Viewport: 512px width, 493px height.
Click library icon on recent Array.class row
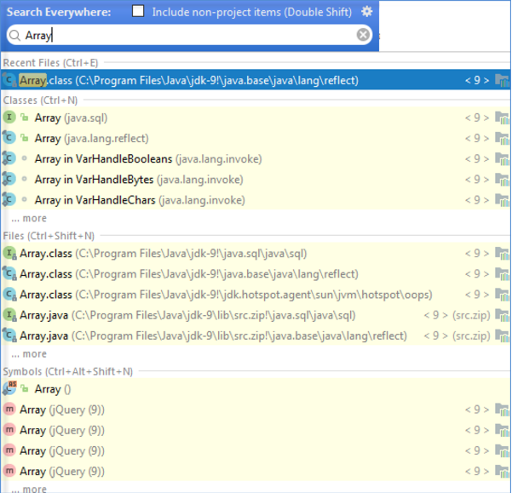point(502,80)
